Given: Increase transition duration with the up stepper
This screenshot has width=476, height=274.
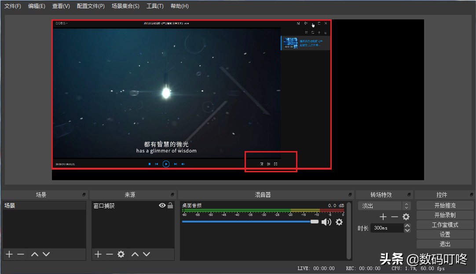Looking at the screenshot, I should (x=407, y=225).
